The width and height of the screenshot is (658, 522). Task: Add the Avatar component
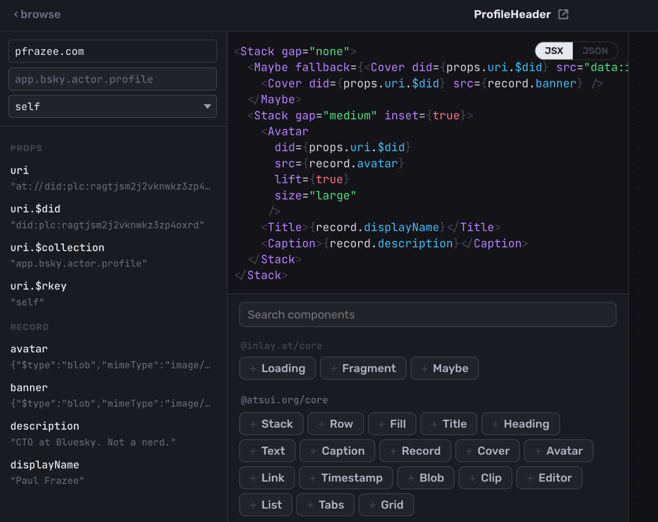(558, 451)
